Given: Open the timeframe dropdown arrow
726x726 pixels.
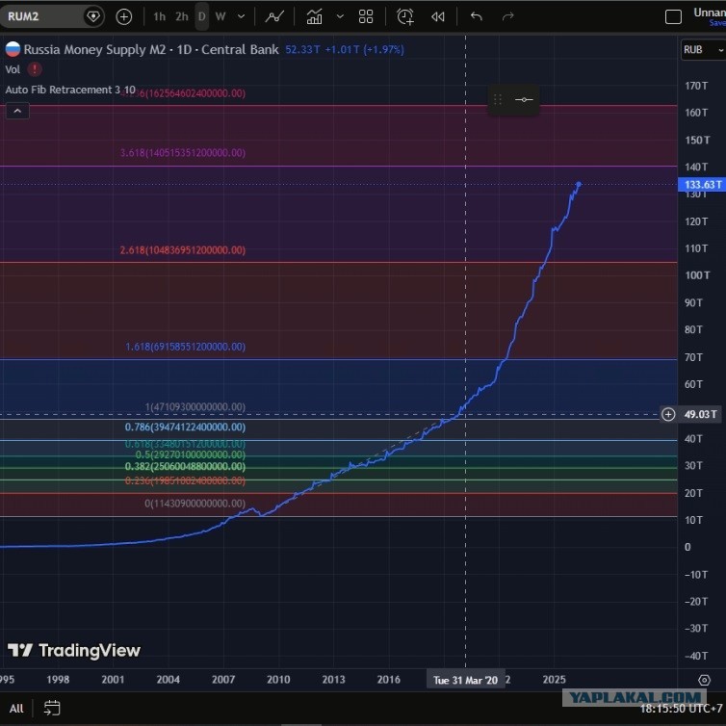Looking at the screenshot, I should [x=242, y=16].
